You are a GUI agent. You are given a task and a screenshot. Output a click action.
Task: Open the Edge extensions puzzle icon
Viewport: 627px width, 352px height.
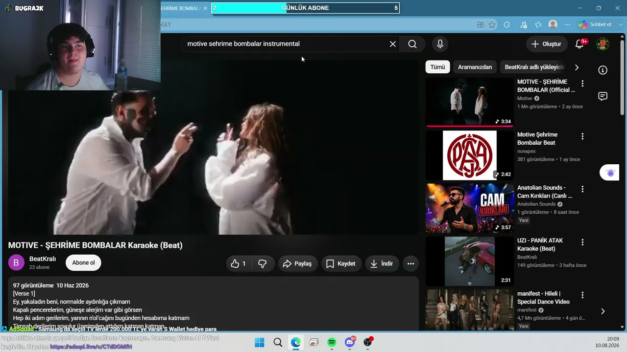(x=507, y=24)
